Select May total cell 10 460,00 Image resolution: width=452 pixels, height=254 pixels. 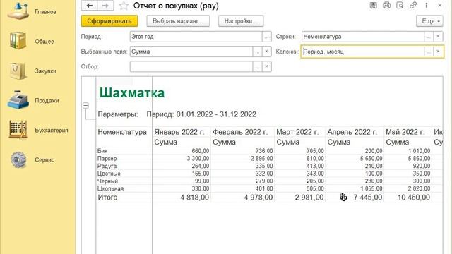[414, 198]
